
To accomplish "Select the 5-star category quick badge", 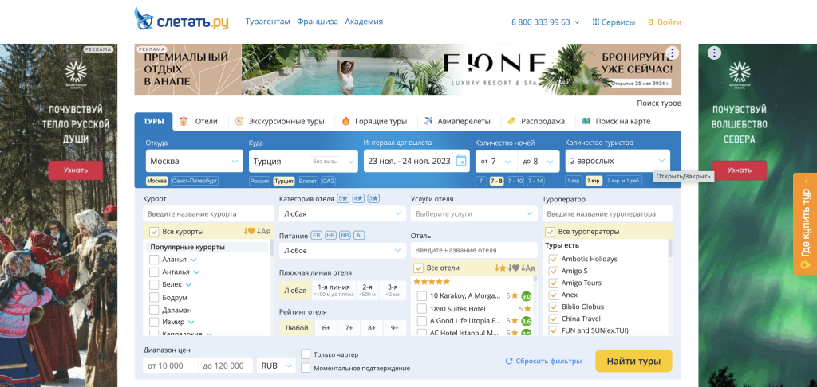I will coord(343,199).
